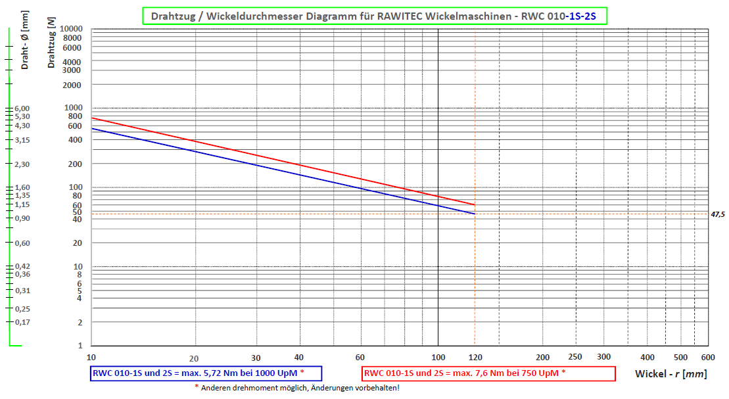Click the wire diameter value 0,60
The image size is (729, 399).
pyautogui.click(x=22, y=243)
